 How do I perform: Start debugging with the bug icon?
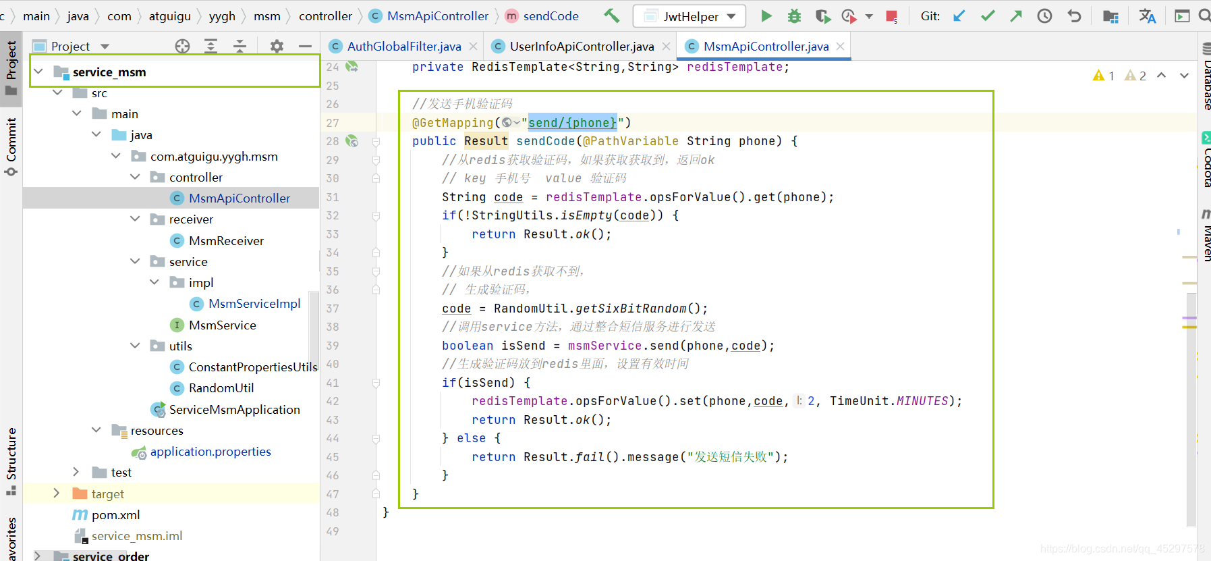(795, 16)
